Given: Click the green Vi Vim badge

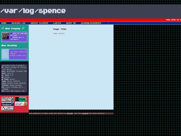Looking at the screenshot, I should point(21,99).
